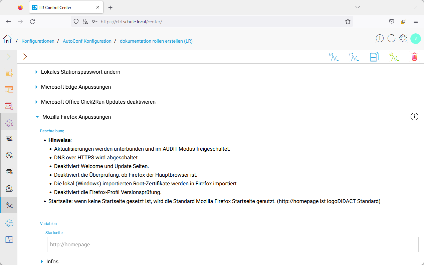Viewport: 424px width, 265px height.
Task: Open Konfigurationen breadcrumb link
Action: [x=38, y=41]
